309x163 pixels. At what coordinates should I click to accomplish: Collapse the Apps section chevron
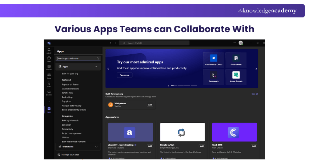(96, 67)
